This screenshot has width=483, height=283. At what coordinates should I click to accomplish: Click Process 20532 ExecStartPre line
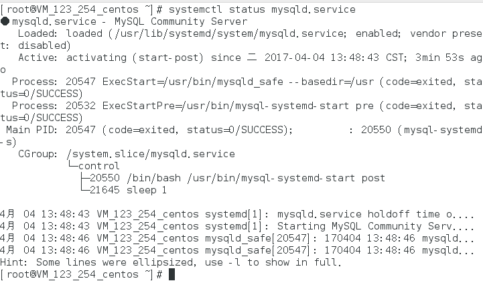[x=241, y=112]
